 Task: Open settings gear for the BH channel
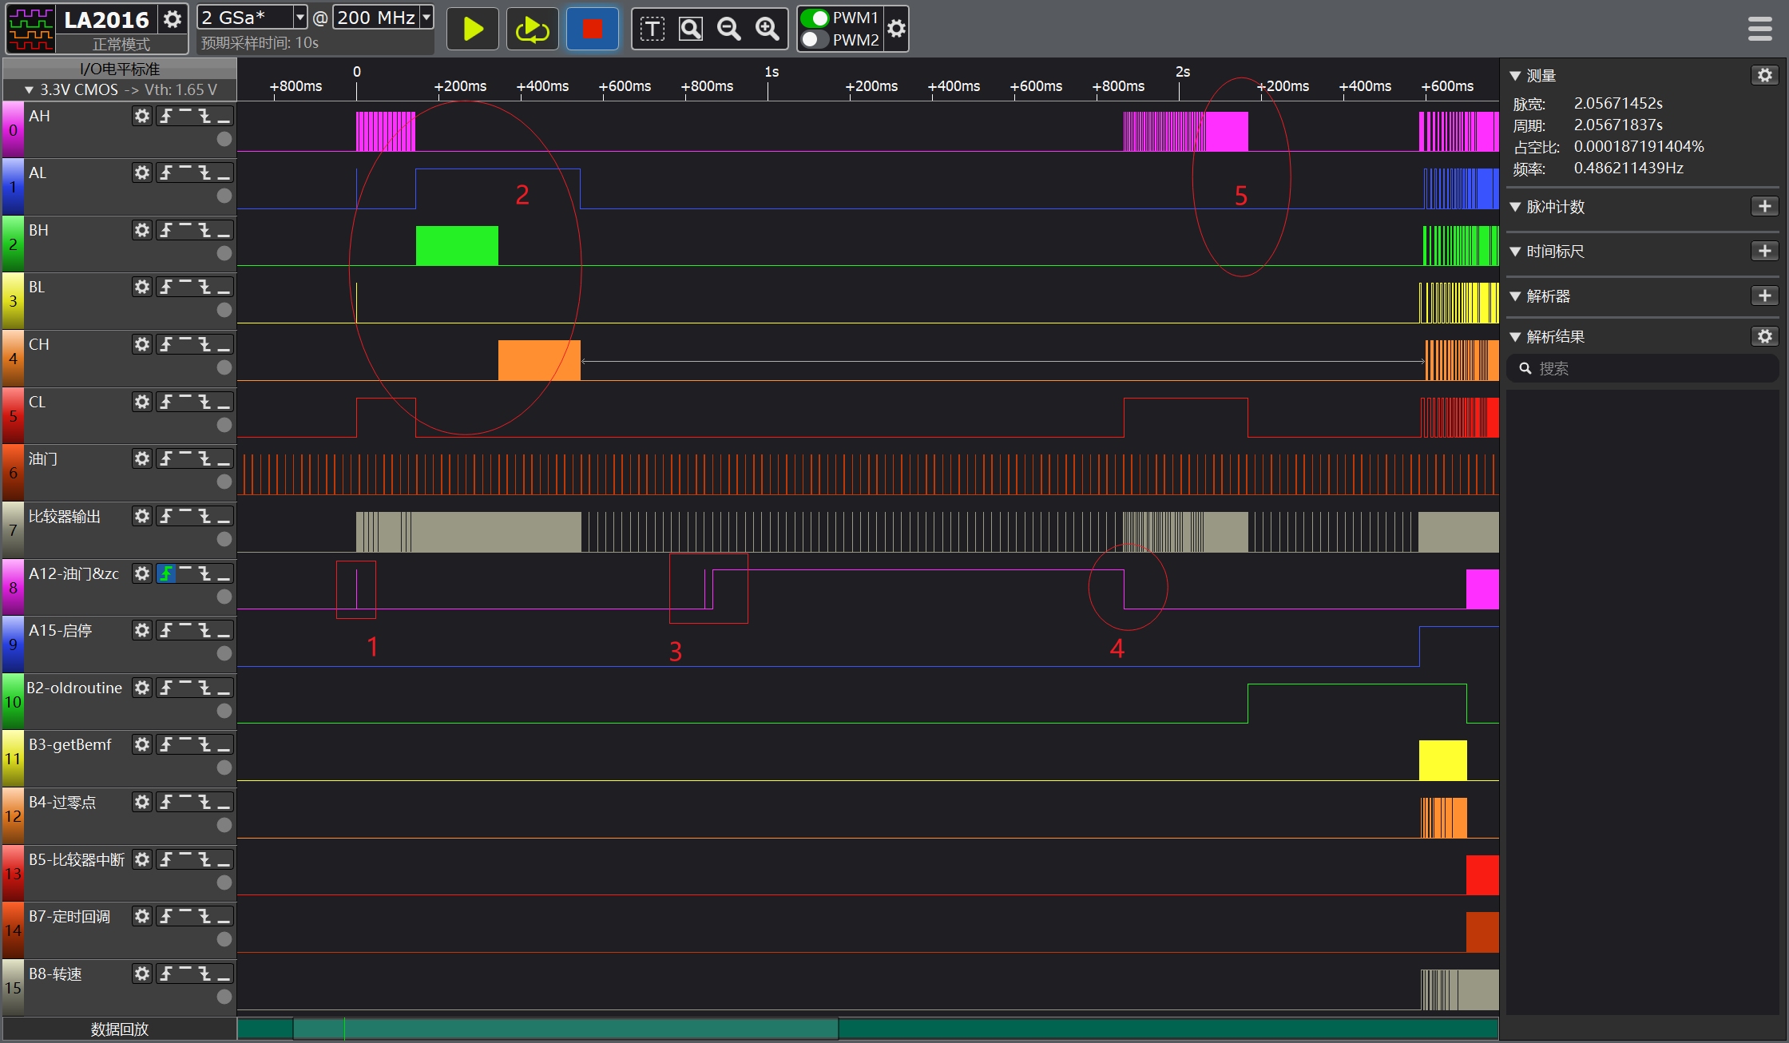pyautogui.click(x=142, y=230)
